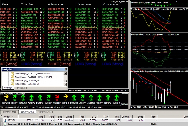Click the order time cell 2008.11.12 11:50

tap(35, 120)
